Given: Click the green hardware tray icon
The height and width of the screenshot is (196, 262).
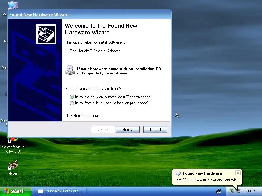Looking at the screenshot, I should (x=232, y=191).
